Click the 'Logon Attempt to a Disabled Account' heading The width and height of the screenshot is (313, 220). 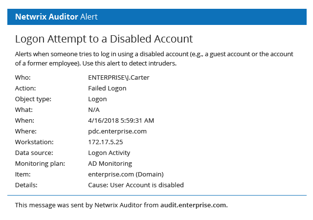pos(104,39)
